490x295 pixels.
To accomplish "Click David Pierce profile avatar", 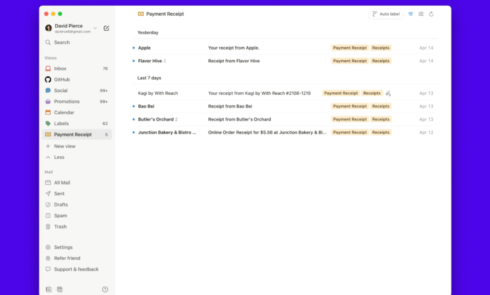I will point(48,28).
